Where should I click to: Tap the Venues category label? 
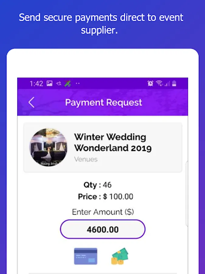coord(86,159)
